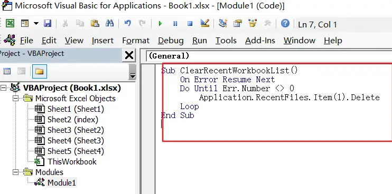
Task: Open Find with the binoculars icon
Action: click(x=109, y=24)
